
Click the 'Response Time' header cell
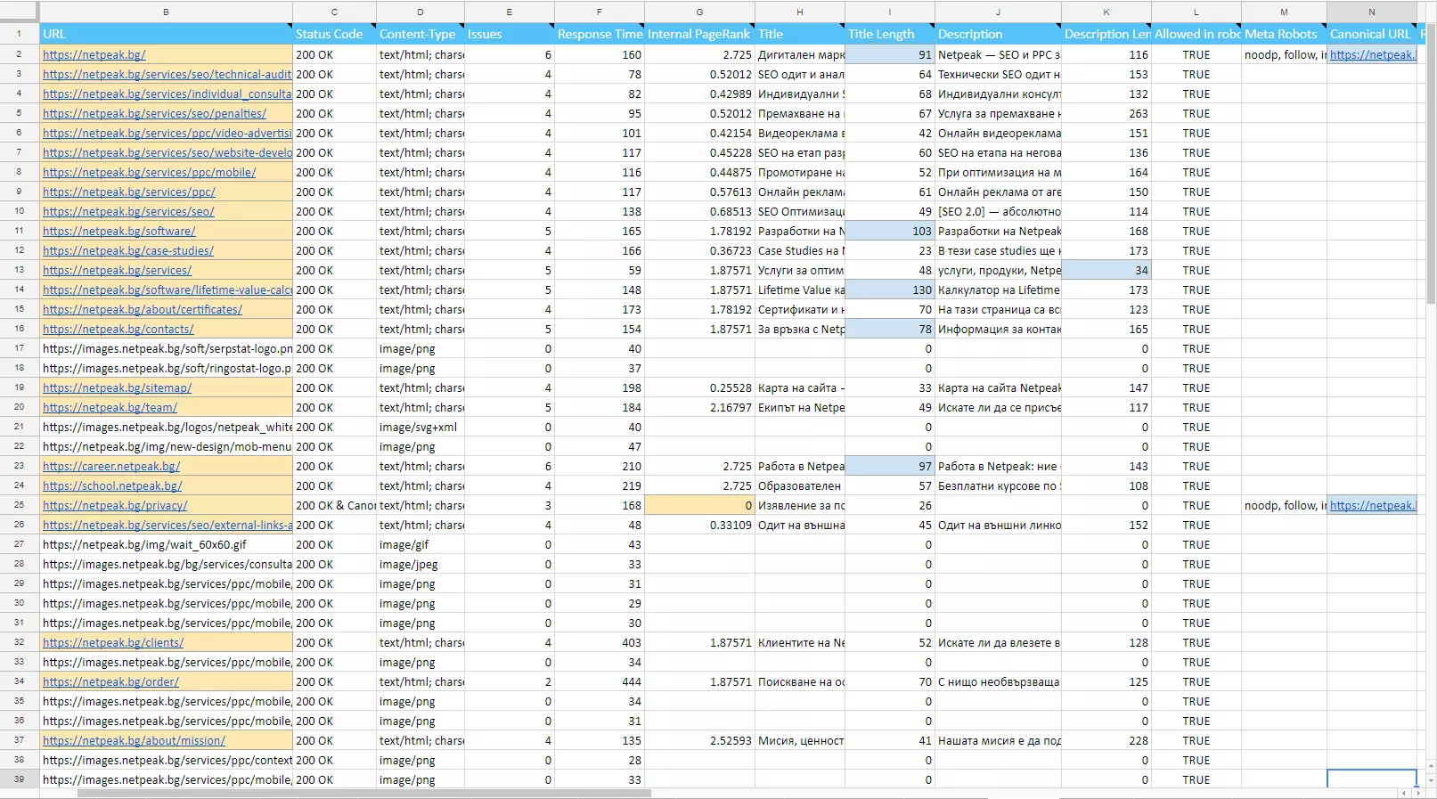click(600, 34)
